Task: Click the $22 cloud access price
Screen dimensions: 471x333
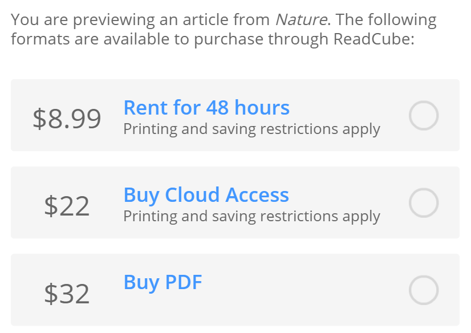Action: click(x=67, y=206)
